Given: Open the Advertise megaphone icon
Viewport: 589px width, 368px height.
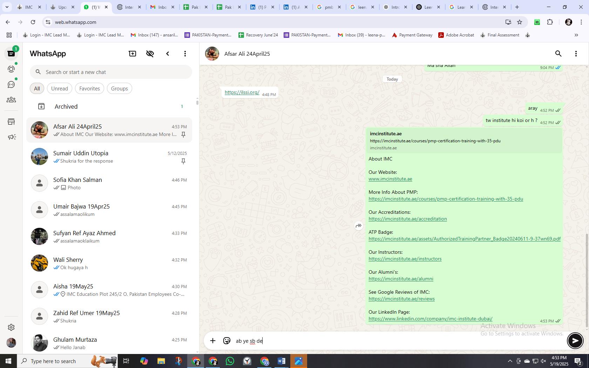Looking at the screenshot, I should coord(11,137).
